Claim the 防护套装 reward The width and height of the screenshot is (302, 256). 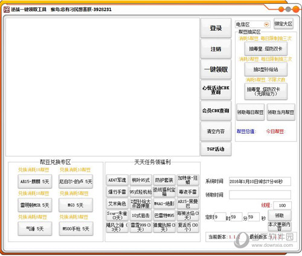point(164,180)
